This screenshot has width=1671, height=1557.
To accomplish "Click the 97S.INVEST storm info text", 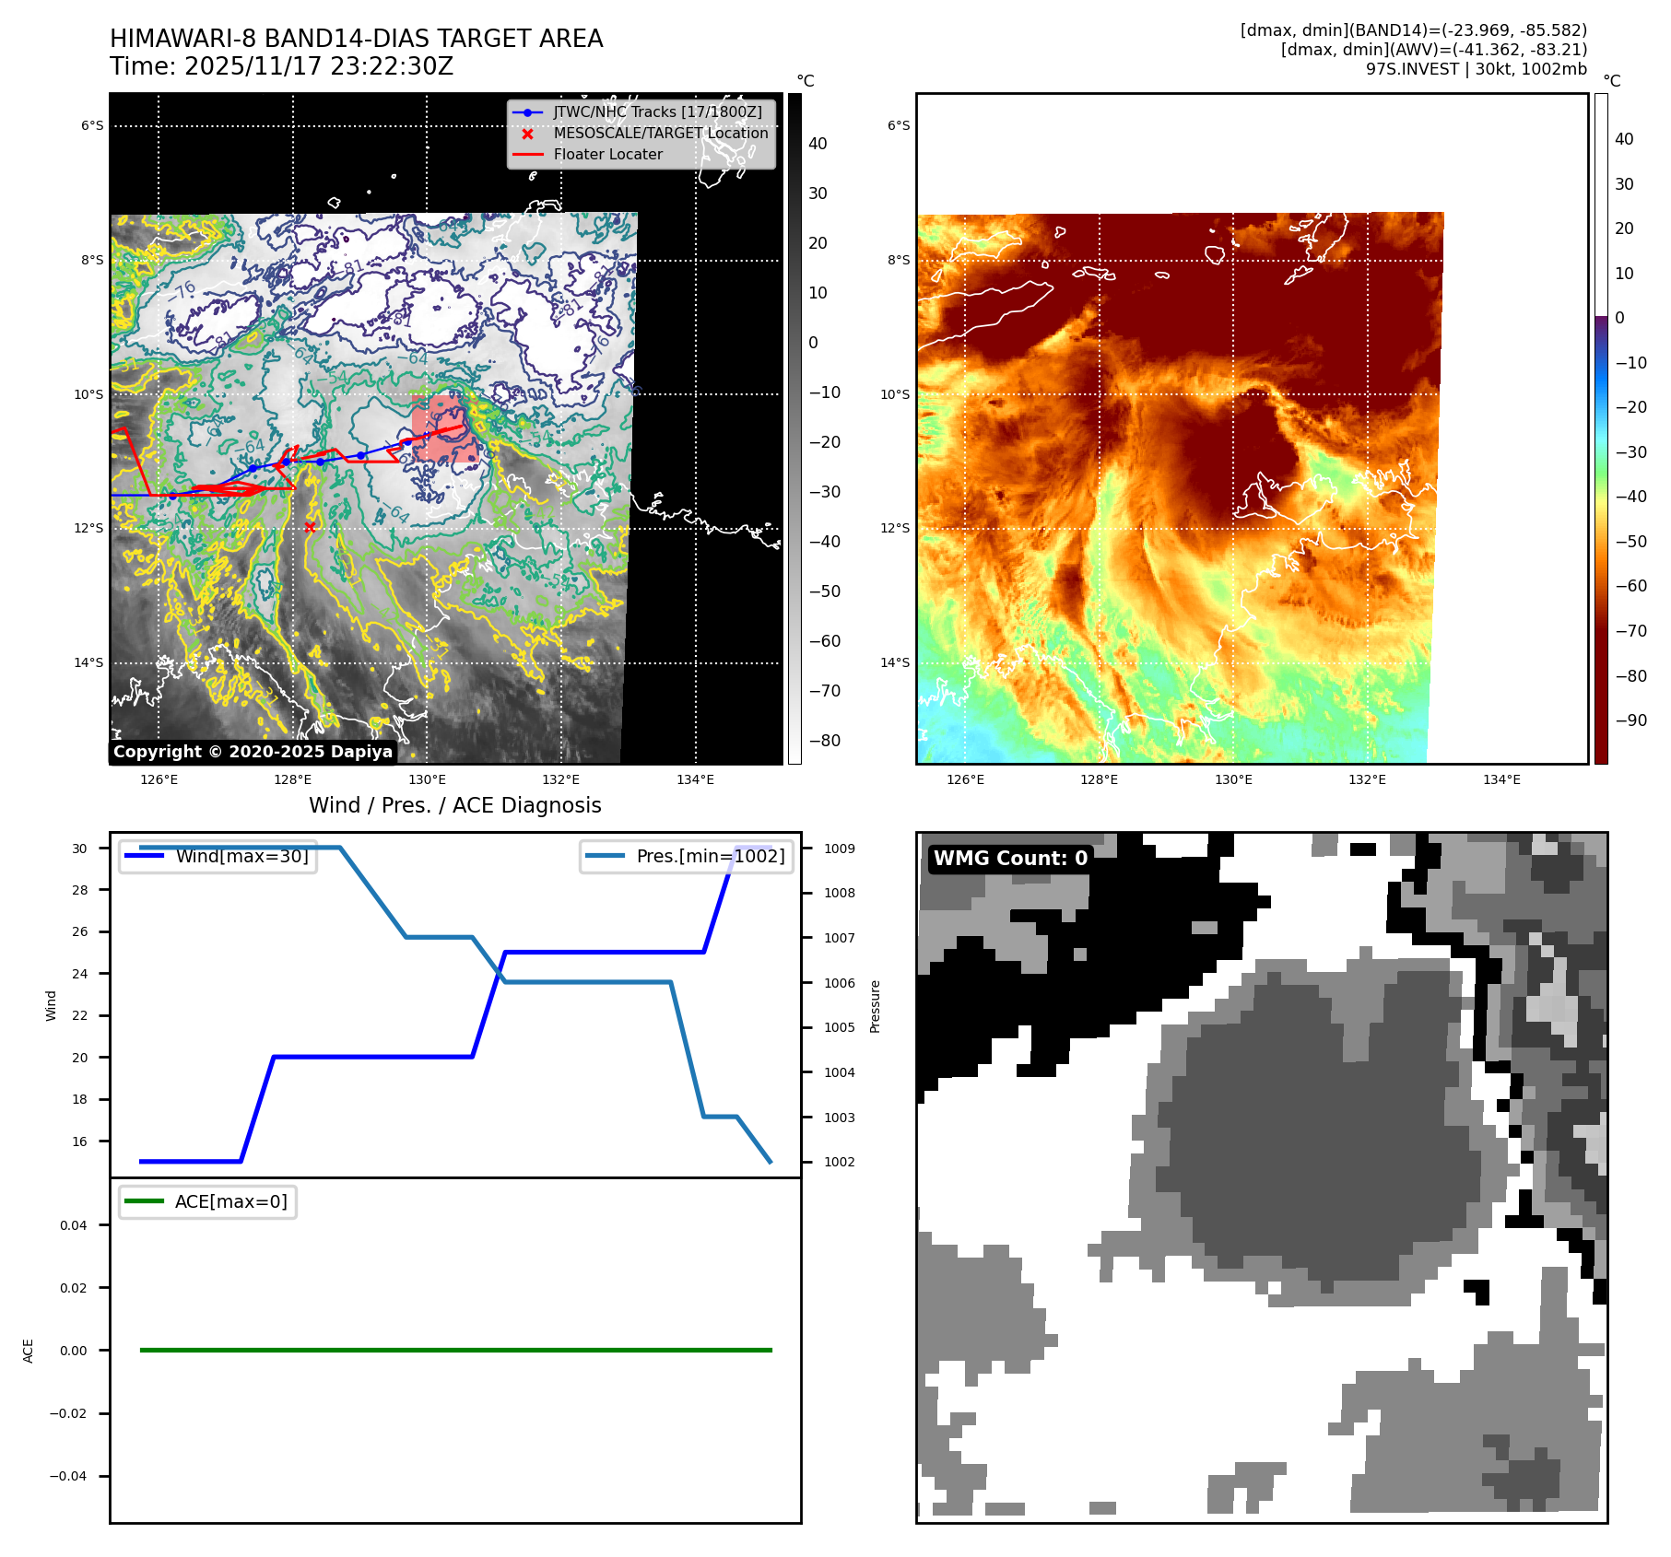I will 1476,69.
